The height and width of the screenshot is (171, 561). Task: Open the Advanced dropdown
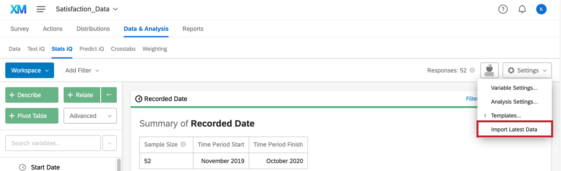(x=90, y=116)
